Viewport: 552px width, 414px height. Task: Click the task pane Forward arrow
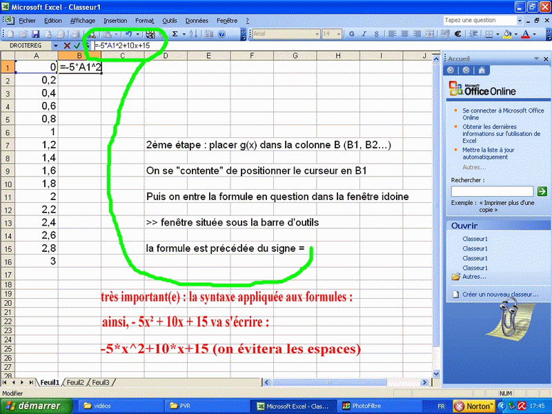tap(466, 70)
